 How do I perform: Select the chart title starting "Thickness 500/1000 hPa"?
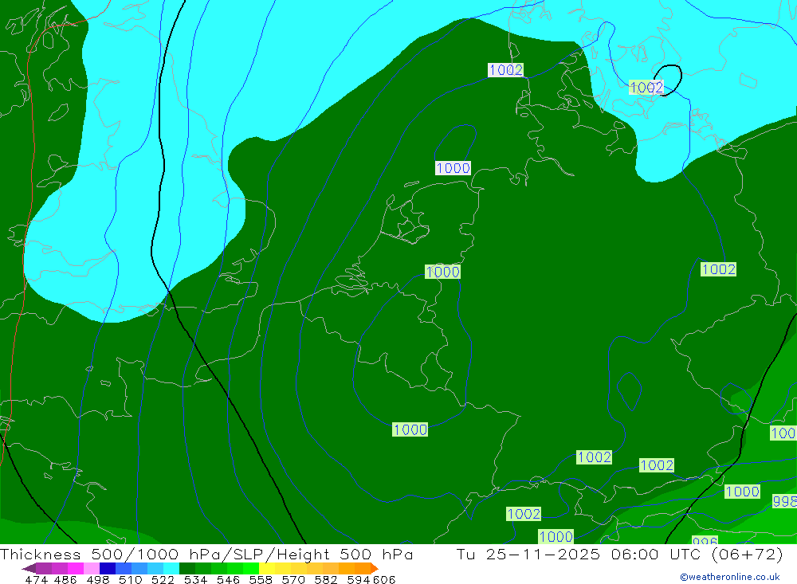[x=206, y=554]
